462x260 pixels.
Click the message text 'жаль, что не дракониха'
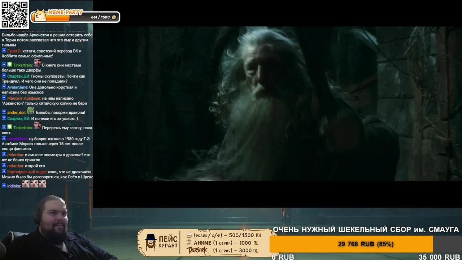tap(70, 172)
